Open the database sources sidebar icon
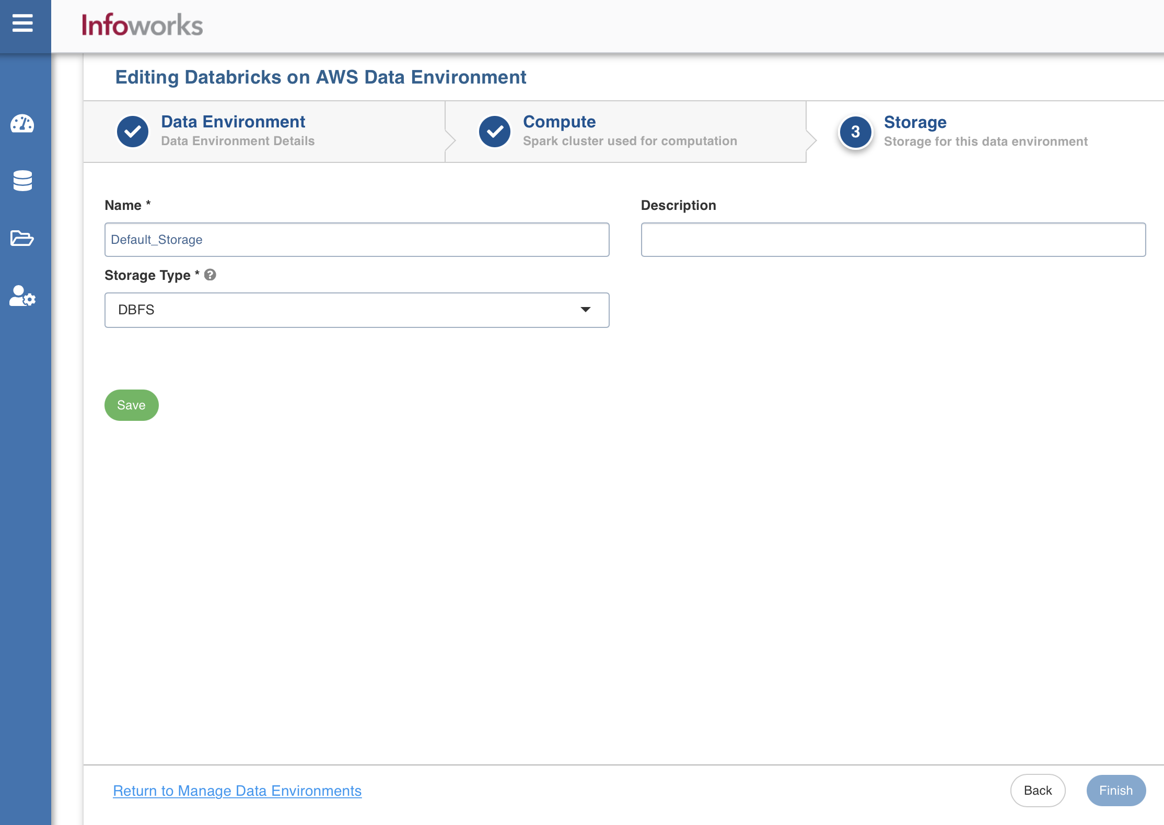 (22, 181)
